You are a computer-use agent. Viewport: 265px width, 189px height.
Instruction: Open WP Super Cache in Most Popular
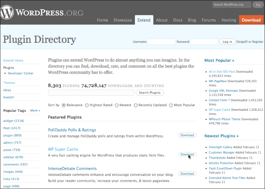[x=219, y=110]
